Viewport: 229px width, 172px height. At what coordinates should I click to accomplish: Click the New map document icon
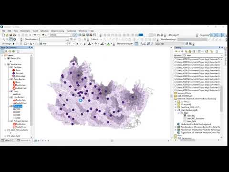[3, 35]
